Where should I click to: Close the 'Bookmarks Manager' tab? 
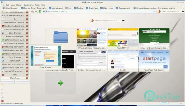27,37
